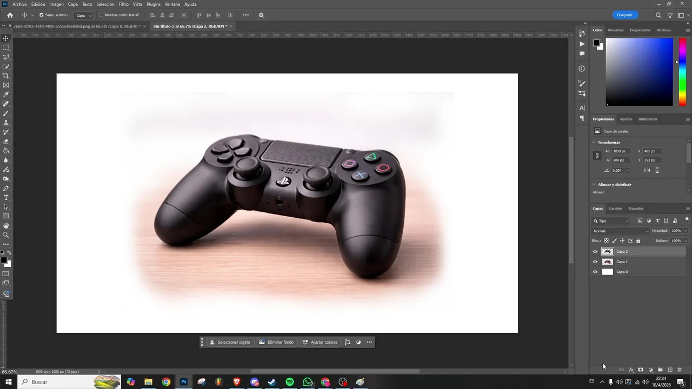
Task: Pick a color in the color field
Action: point(639,72)
